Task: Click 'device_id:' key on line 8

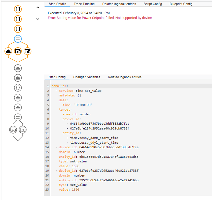Action: pos(72,119)
